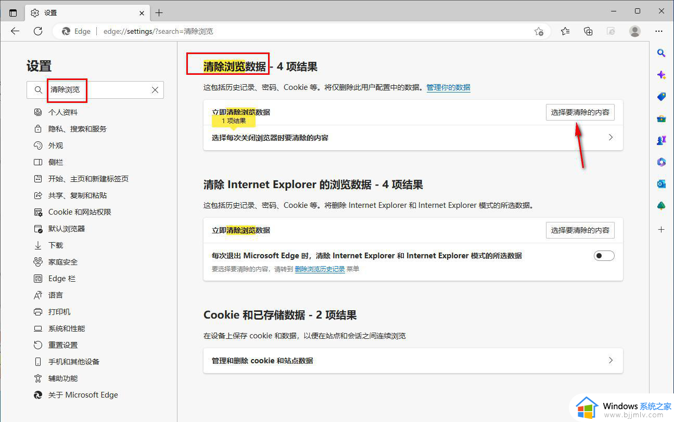Open 系统和性能 settings
This screenshot has height=422, width=674.
pyautogui.click(x=67, y=328)
